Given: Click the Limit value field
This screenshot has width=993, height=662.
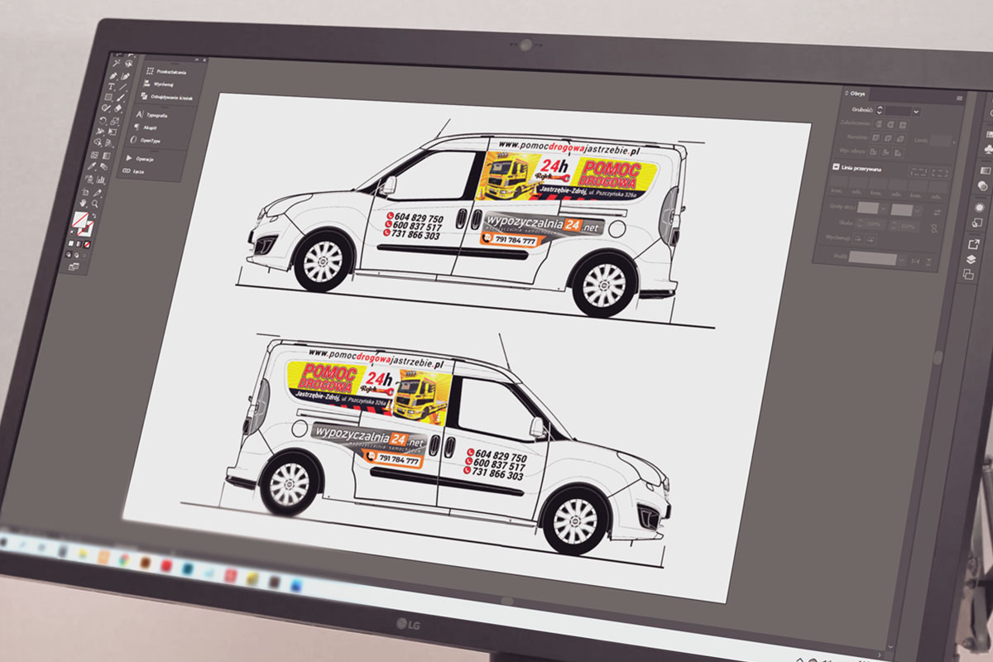Looking at the screenshot, I should click(942, 141).
